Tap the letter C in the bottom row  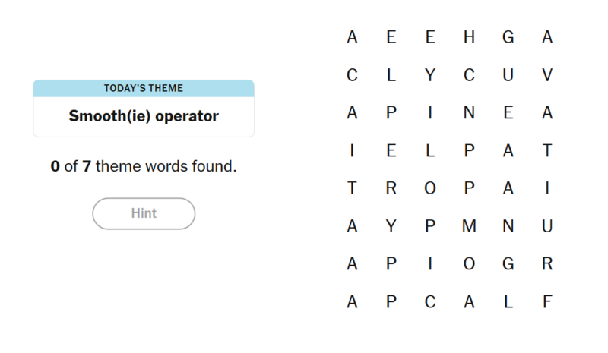pos(430,302)
